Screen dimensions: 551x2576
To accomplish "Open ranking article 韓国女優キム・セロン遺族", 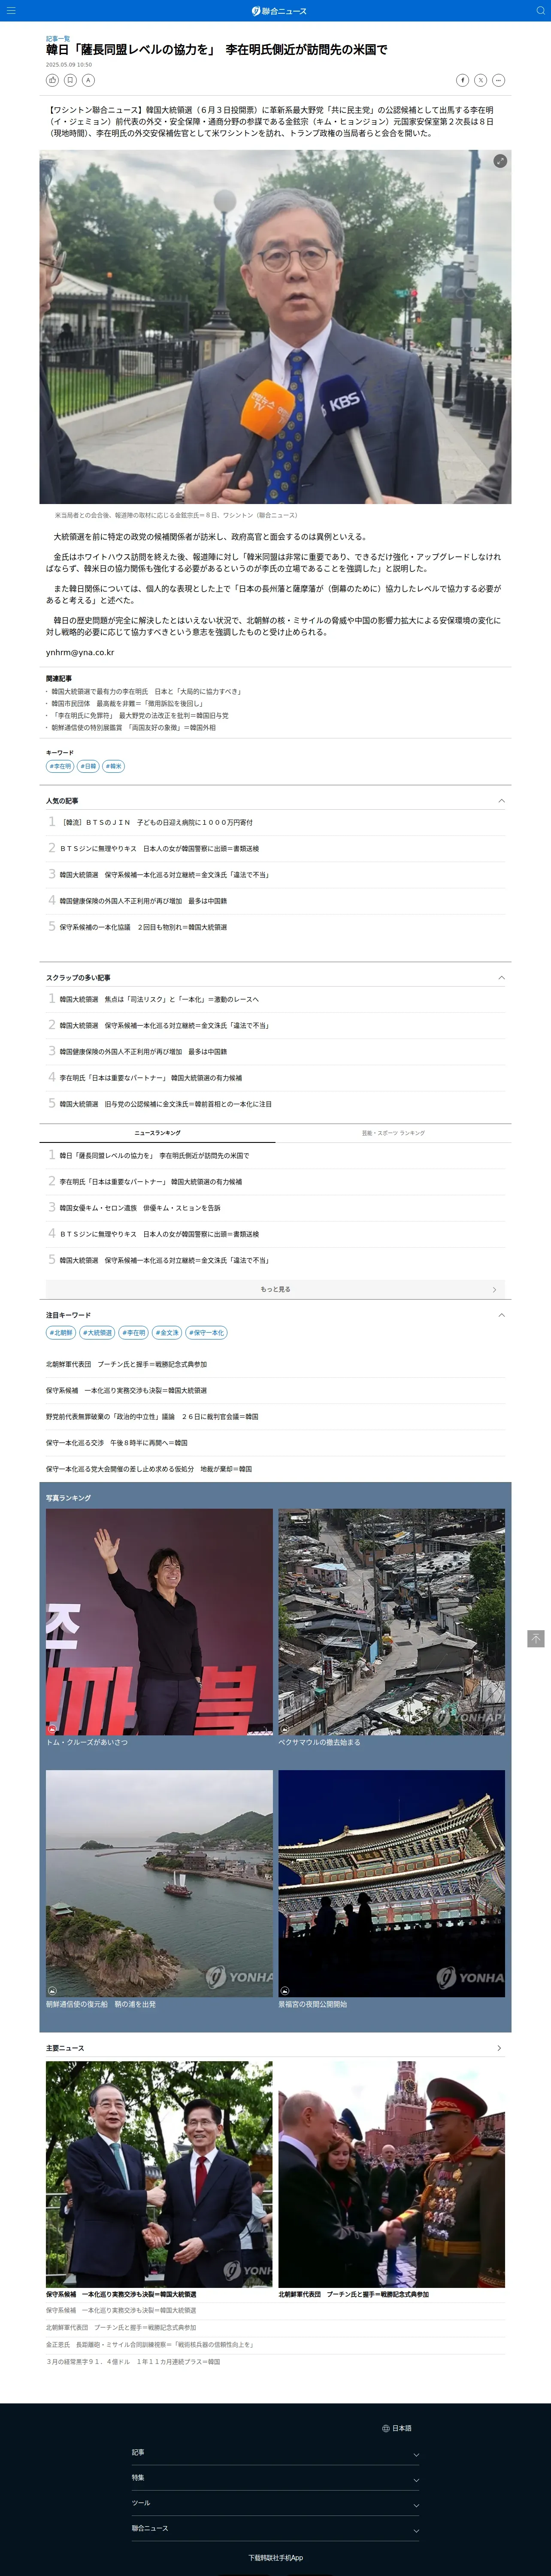I will [x=139, y=1208].
